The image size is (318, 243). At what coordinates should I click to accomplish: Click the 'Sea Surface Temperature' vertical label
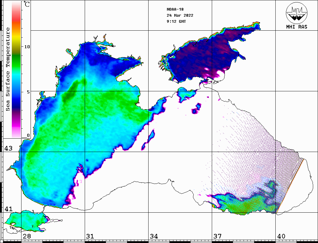8,69
